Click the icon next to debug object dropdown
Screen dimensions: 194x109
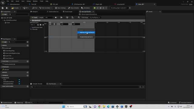[130, 8]
